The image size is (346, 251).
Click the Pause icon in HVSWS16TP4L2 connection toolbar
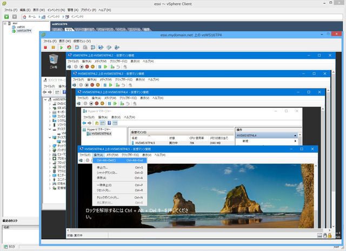99,67
